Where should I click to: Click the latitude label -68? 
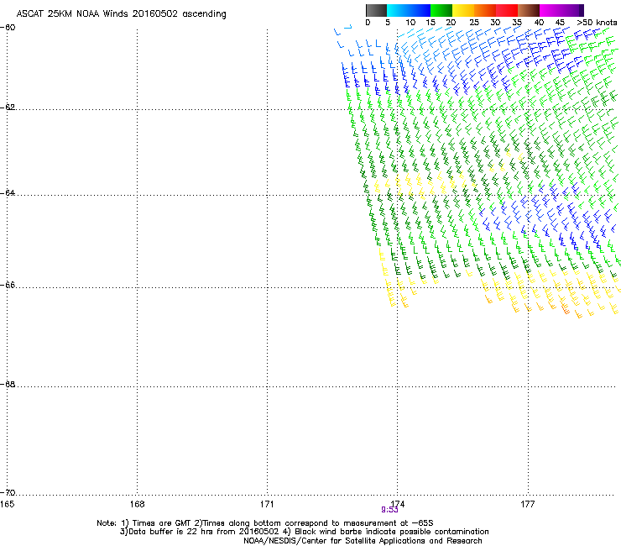[x=8, y=384]
